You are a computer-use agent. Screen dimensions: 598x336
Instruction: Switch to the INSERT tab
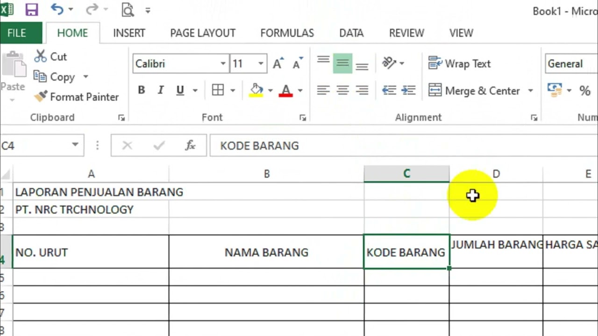coord(129,33)
